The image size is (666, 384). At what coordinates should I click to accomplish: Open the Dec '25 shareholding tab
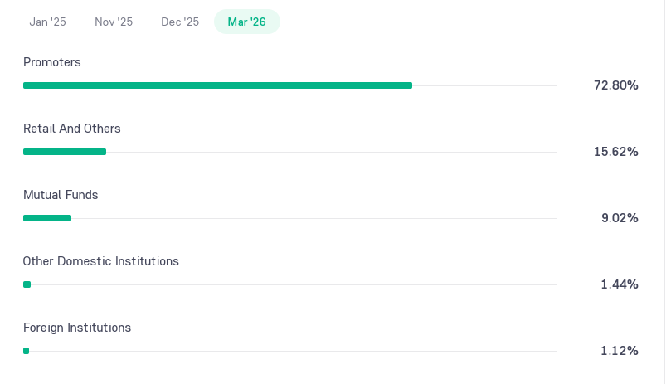180,22
